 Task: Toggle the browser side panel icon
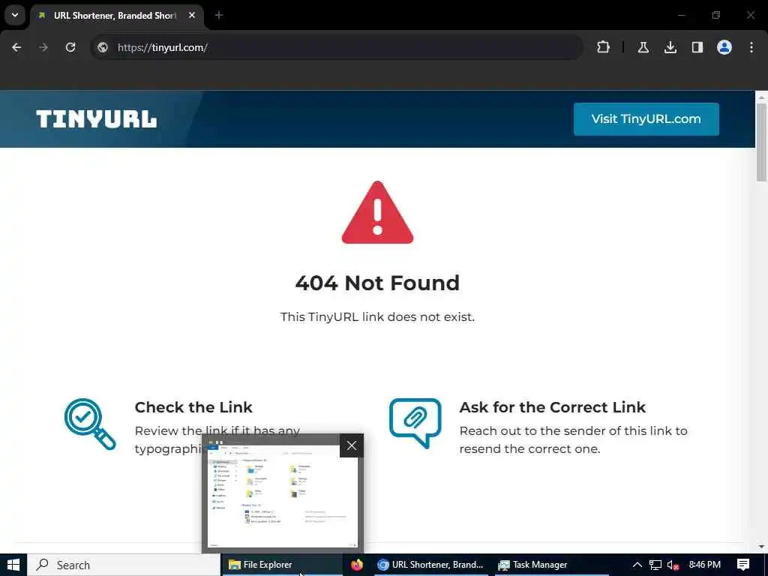tap(697, 47)
